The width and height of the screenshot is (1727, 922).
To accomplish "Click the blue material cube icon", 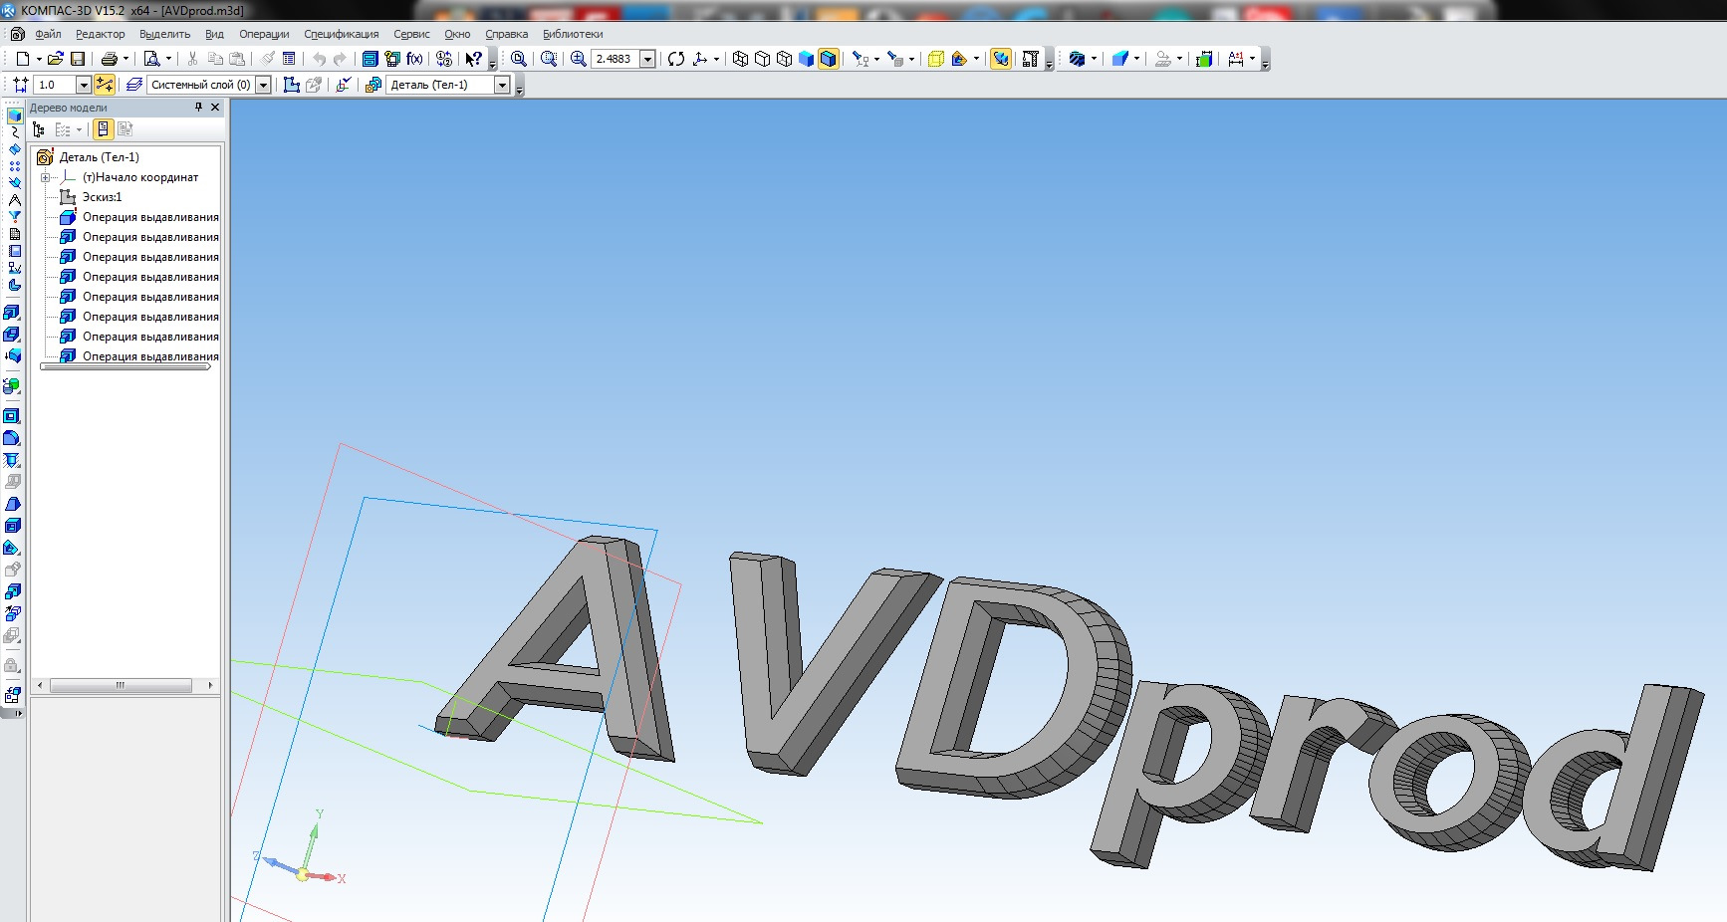I will [1120, 59].
